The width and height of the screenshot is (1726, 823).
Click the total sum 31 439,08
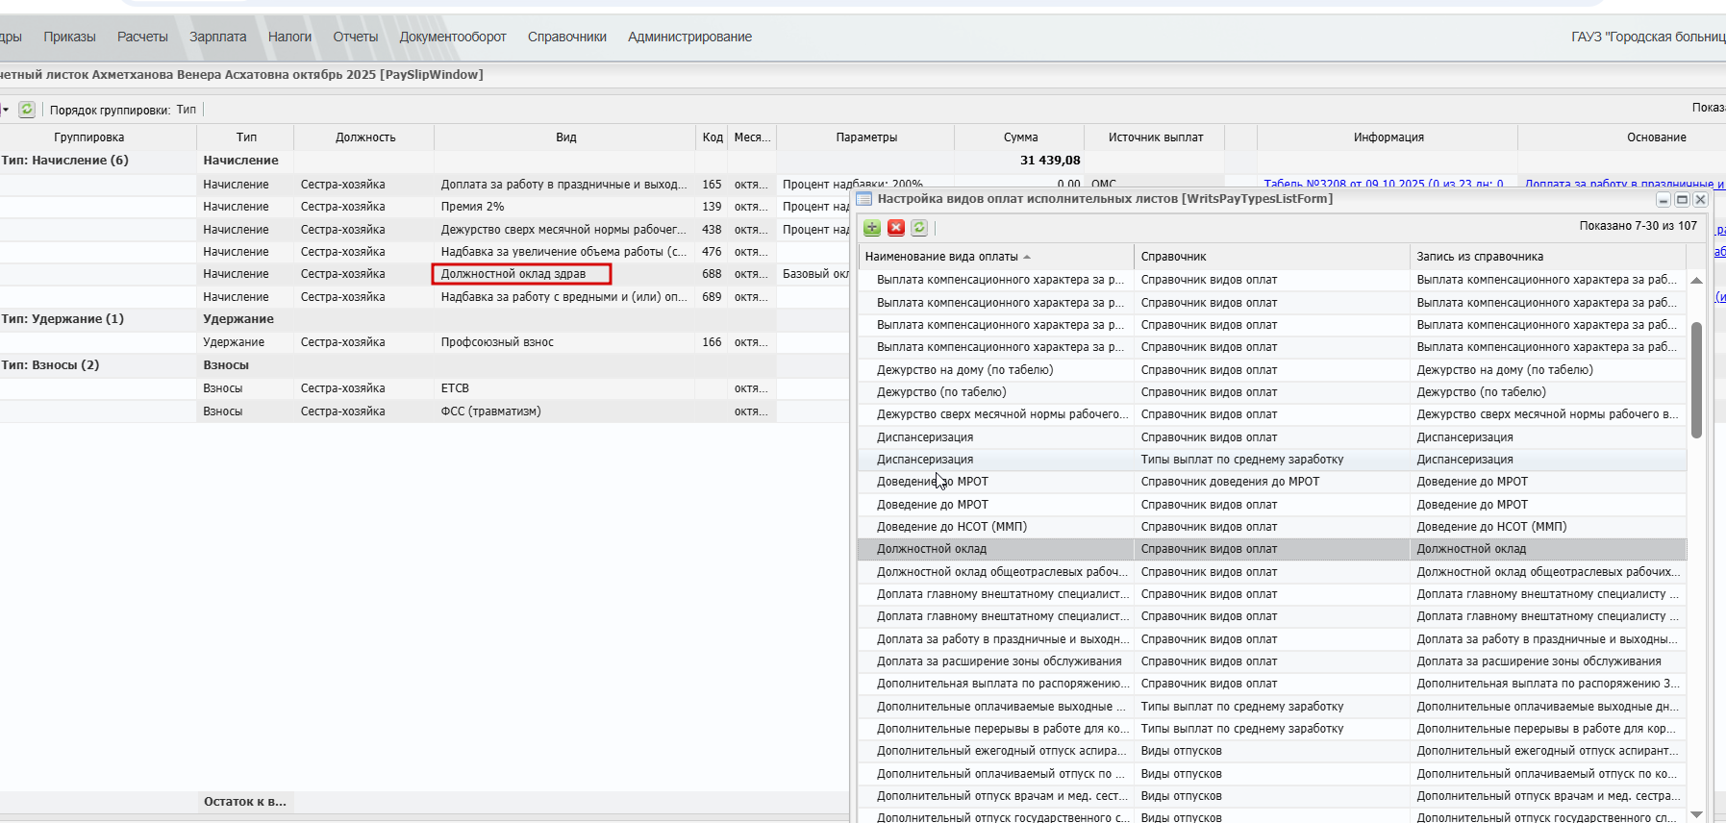(x=1050, y=161)
